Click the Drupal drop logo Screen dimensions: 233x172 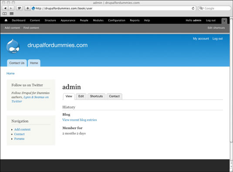(x=13, y=46)
